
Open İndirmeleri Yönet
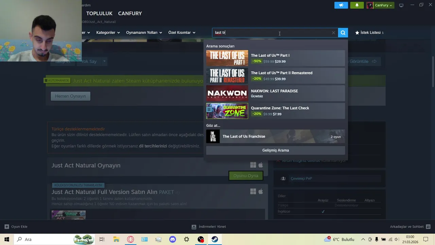(x=209, y=227)
